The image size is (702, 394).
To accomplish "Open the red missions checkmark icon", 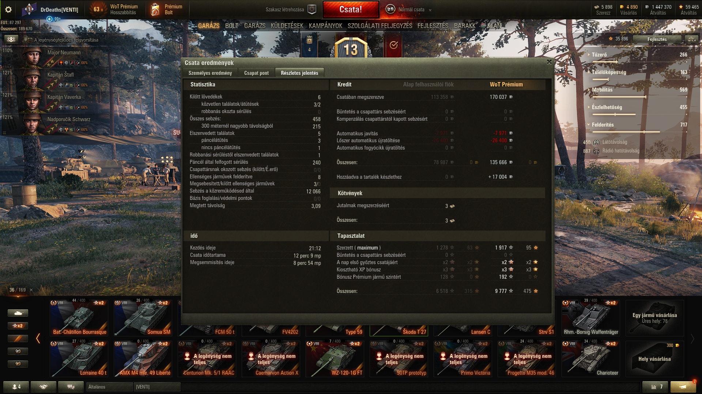I will pyautogui.click(x=393, y=45).
